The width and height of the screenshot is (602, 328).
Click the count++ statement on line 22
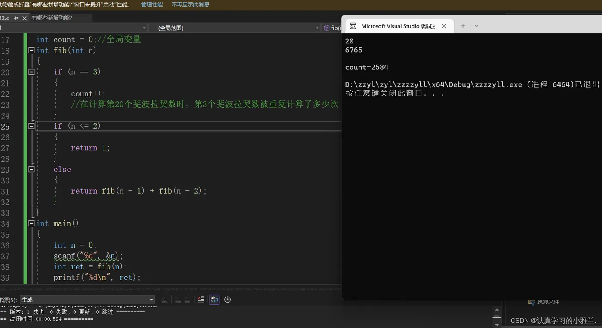(x=88, y=94)
